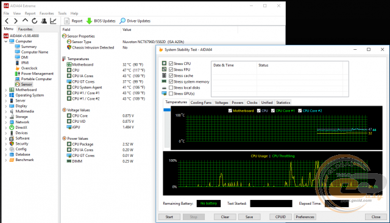Open the graph chart toolbar icon
This screenshot has height=223, width=390.
53,21
